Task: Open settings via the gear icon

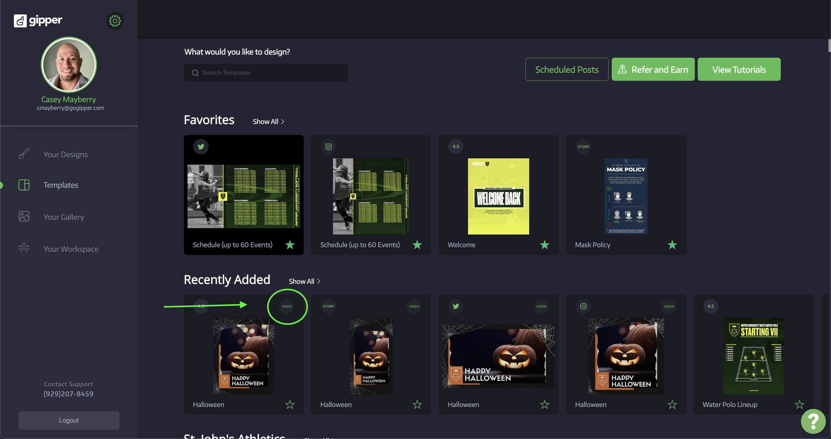Action: (115, 21)
